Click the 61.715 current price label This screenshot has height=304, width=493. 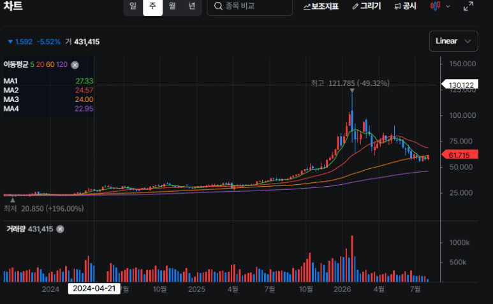[460, 154]
